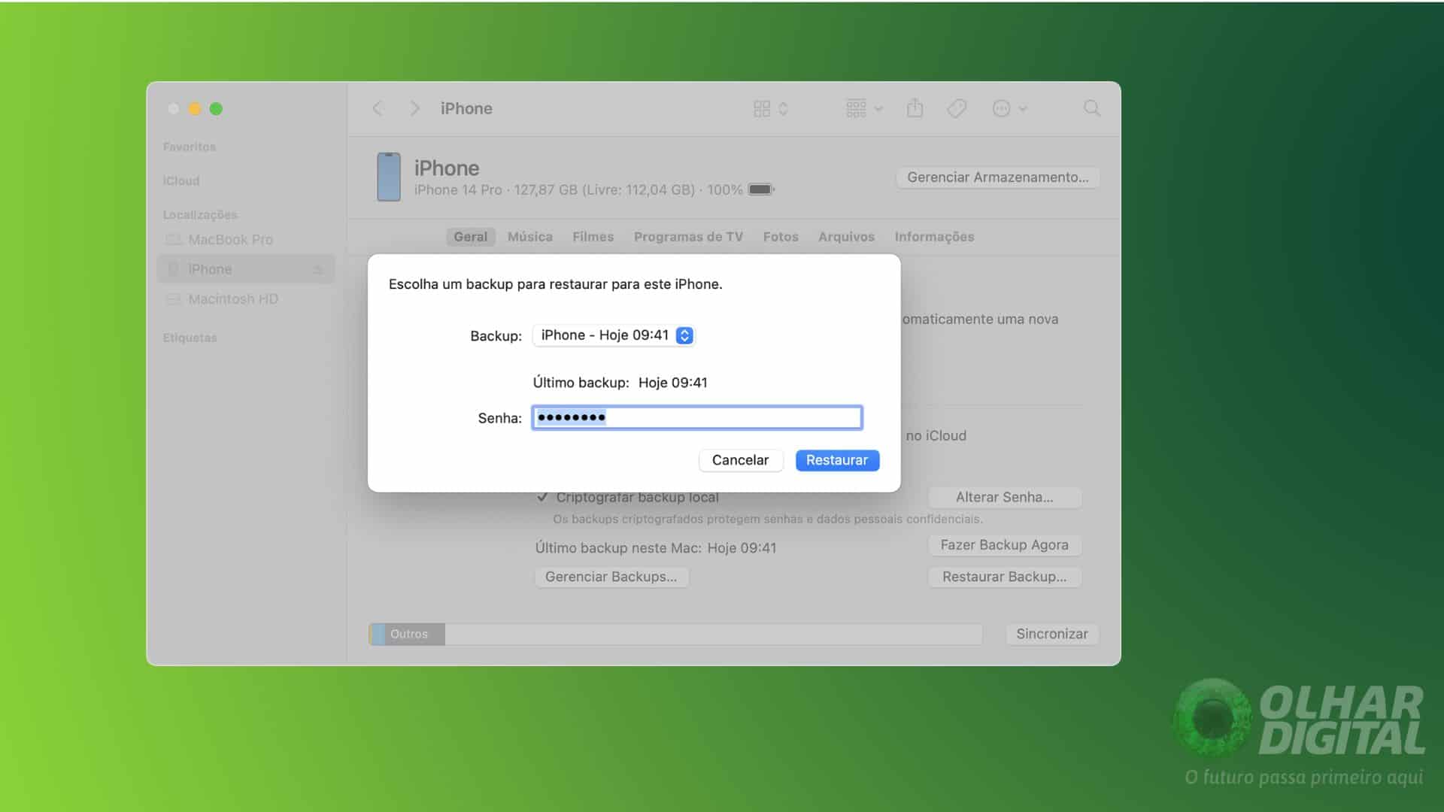This screenshot has width=1444, height=812.
Task: Open the Programas de TV tab
Action: point(688,237)
